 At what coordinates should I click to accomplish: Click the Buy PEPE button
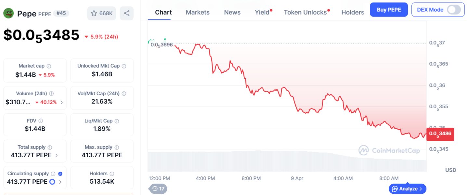[389, 9]
